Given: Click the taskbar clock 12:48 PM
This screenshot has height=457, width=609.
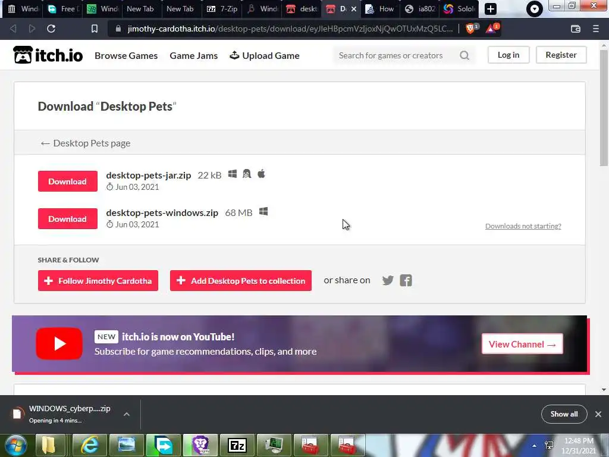Looking at the screenshot, I should click(x=579, y=441).
